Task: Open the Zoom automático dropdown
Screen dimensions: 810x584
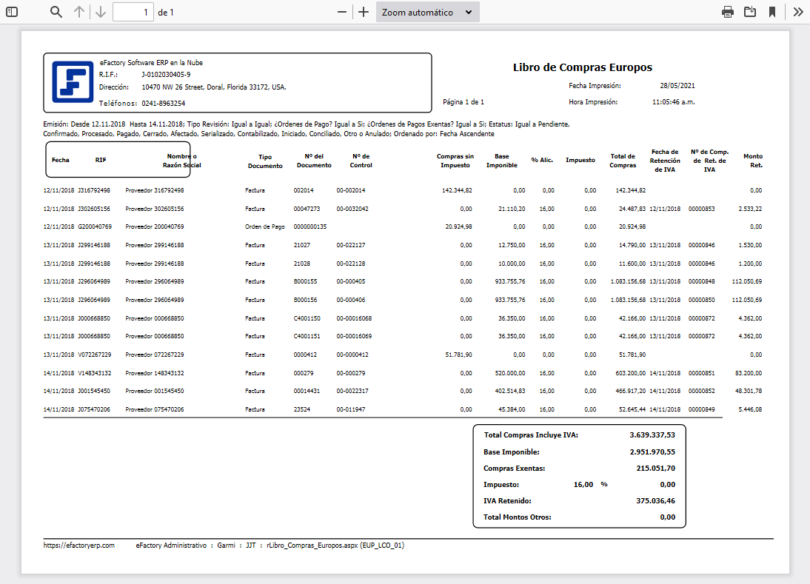Action: 427,12
